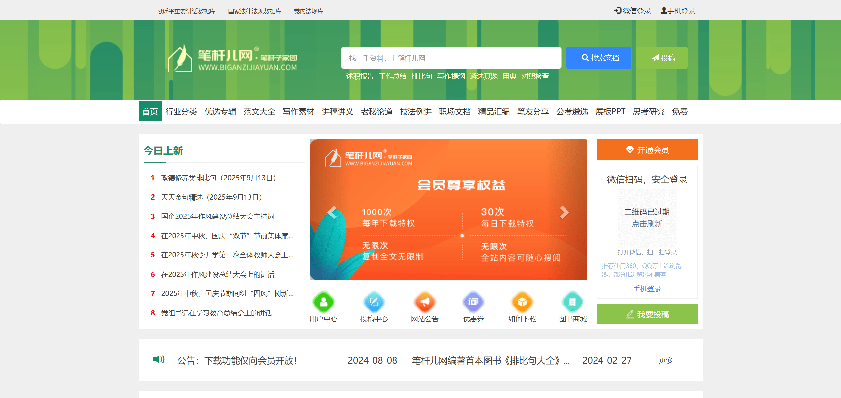Screen dimensions: 841x398
Task: Switch to 行业分类 navigation tab
Action: [181, 112]
